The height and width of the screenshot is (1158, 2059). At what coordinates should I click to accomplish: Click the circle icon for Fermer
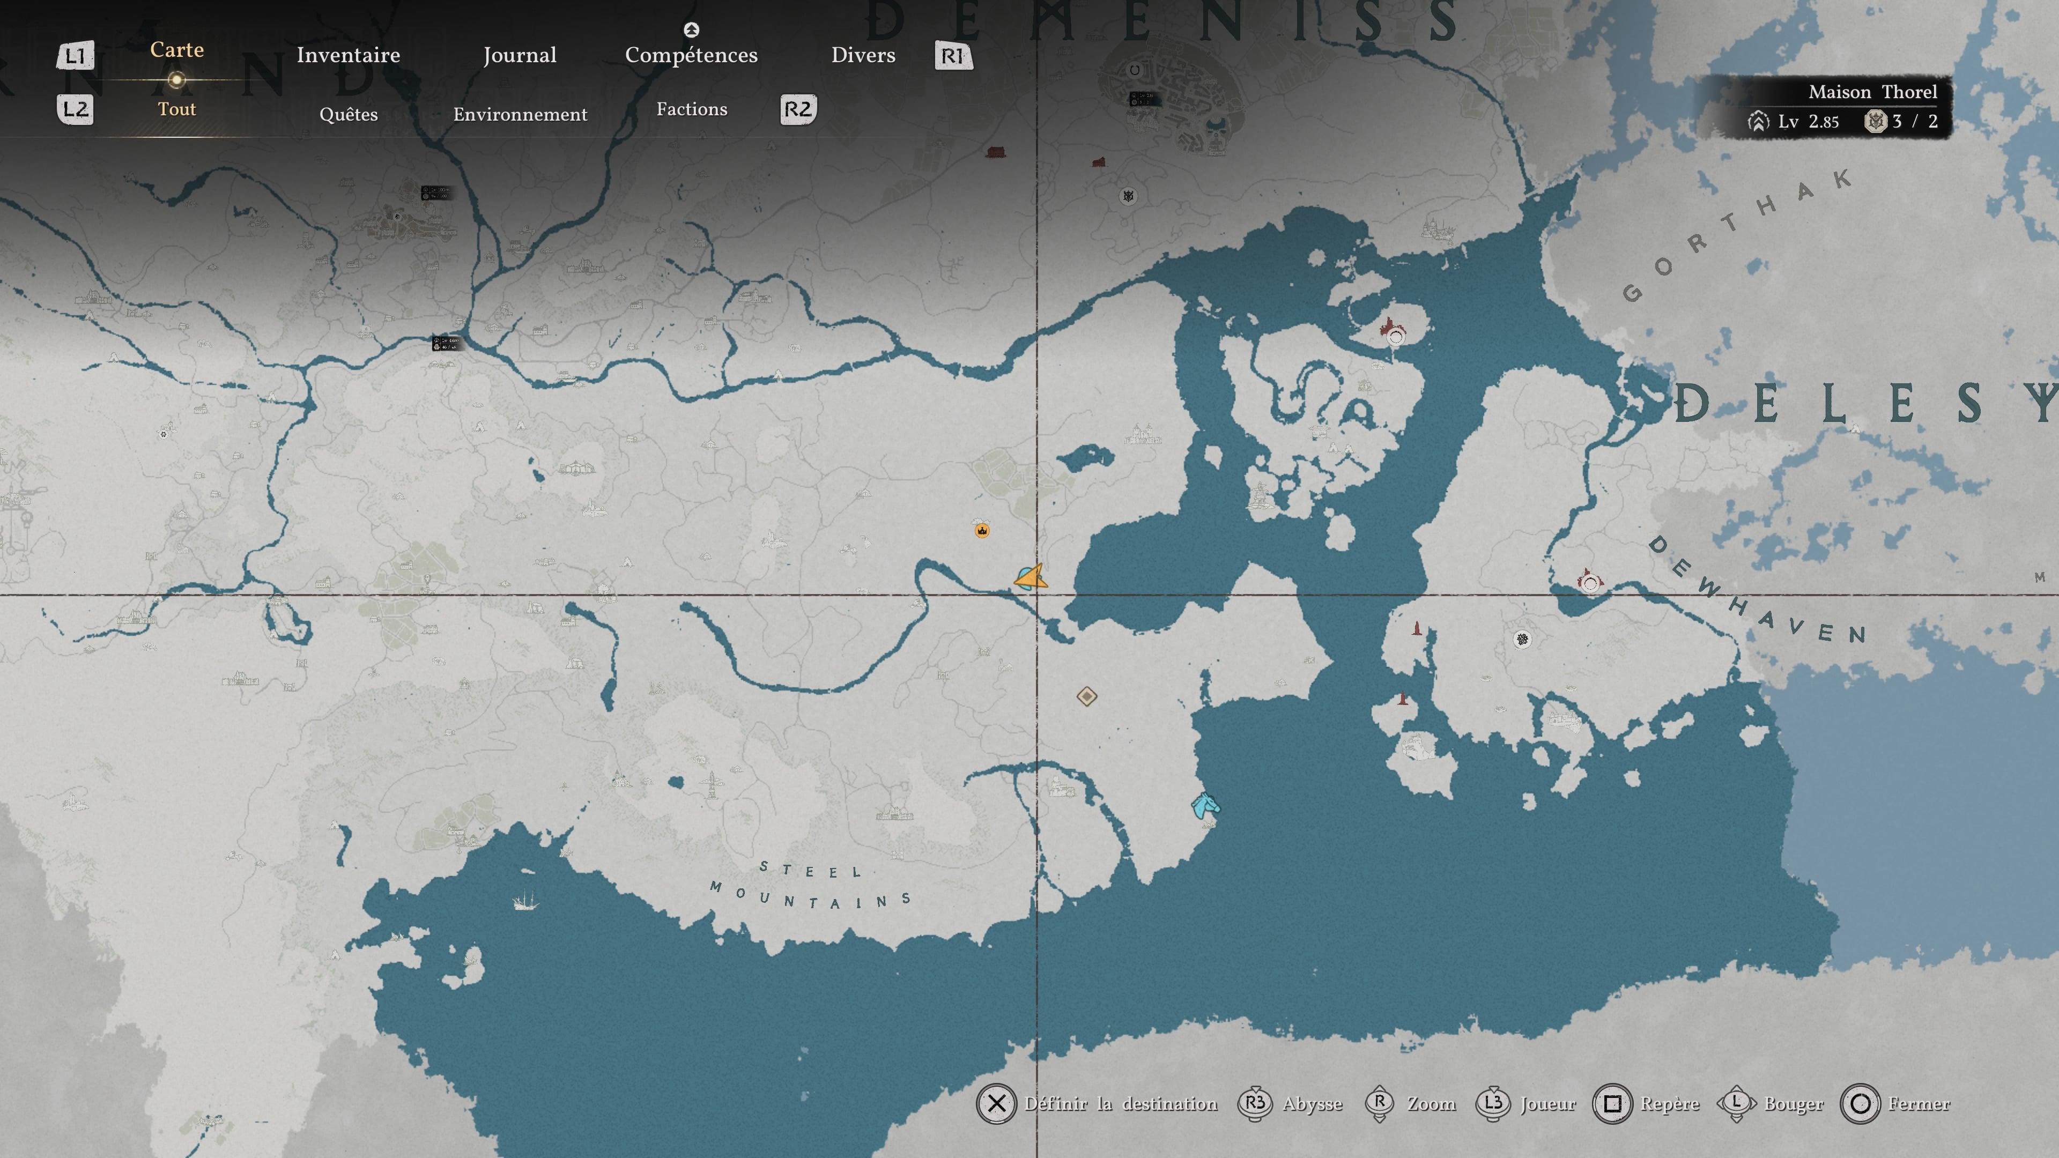(x=1860, y=1104)
